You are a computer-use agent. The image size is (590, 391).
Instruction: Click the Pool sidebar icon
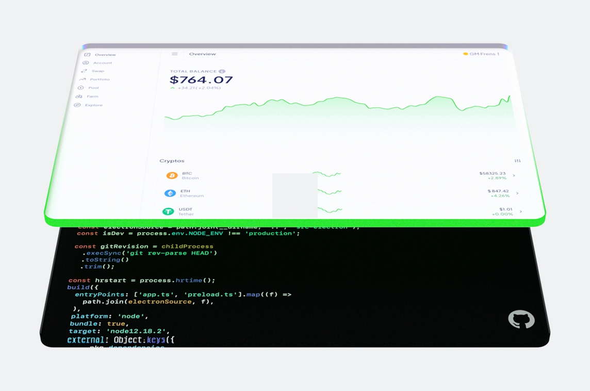(x=80, y=88)
